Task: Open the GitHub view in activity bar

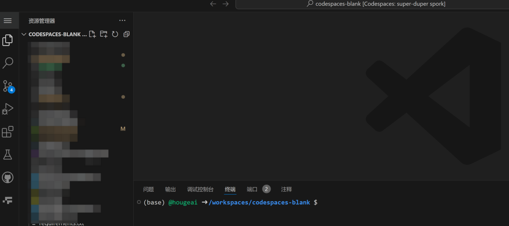Action: coord(8,178)
